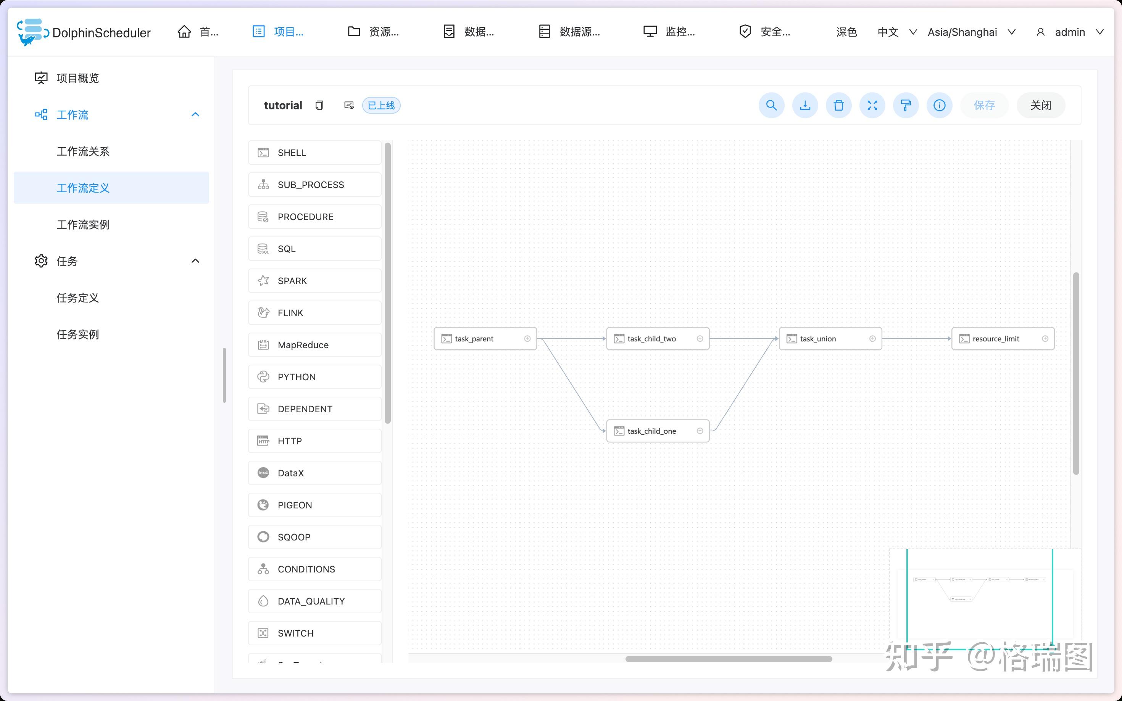The width and height of the screenshot is (1122, 701).
Task: Click the download workflow icon
Action: pyautogui.click(x=805, y=106)
